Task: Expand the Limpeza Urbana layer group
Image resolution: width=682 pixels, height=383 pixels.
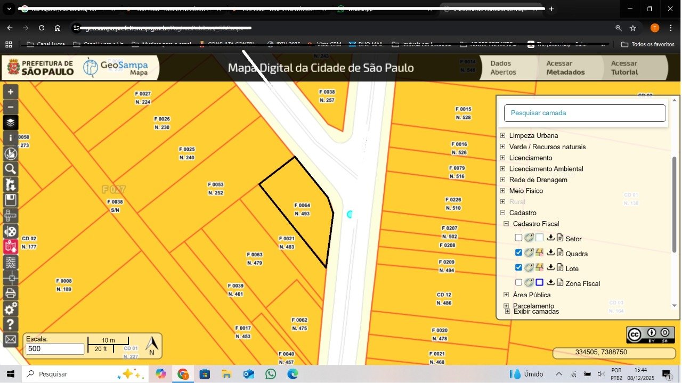Action: tap(502, 136)
